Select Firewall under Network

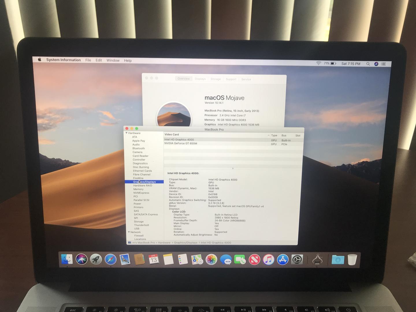tap(139, 235)
